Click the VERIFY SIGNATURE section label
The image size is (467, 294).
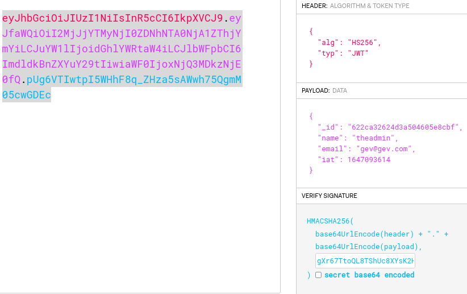coord(329,196)
